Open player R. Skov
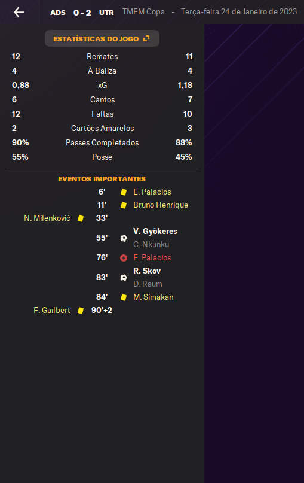The image size is (304, 483). pyautogui.click(x=146, y=271)
